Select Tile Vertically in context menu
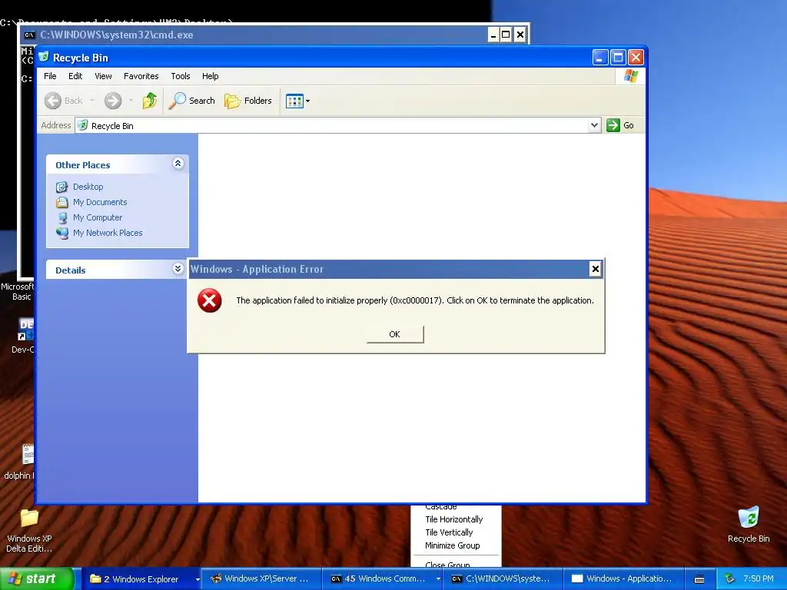This screenshot has width=787, height=590. point(449,532)
